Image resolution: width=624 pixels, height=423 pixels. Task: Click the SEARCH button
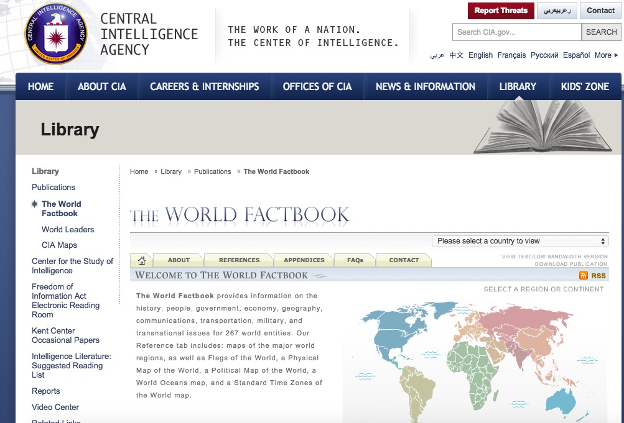[x=601, y=32]
